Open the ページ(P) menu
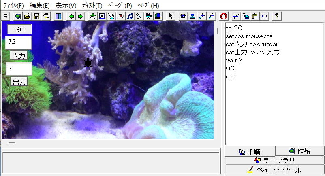This screenshot has width=325, height=176. [x=120, y=5]
